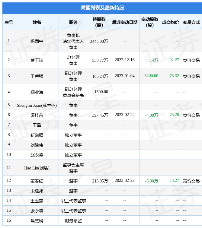
Task: Click average price 92.27
Action: pos(174,60)
